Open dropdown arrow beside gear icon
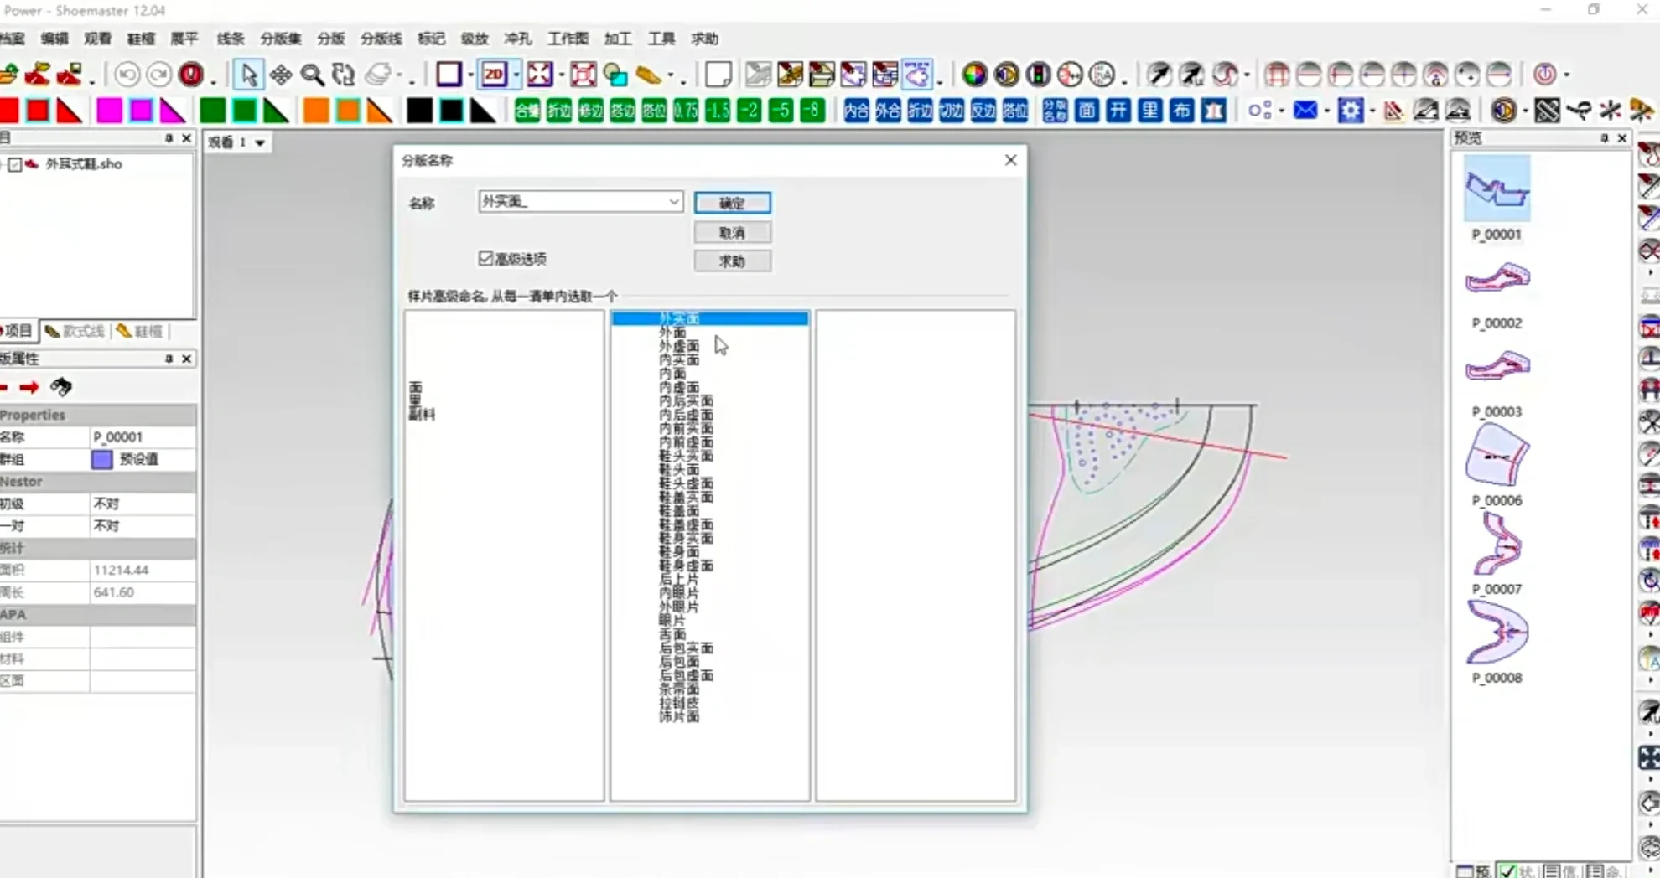1660x878 pixels. 1372,111
